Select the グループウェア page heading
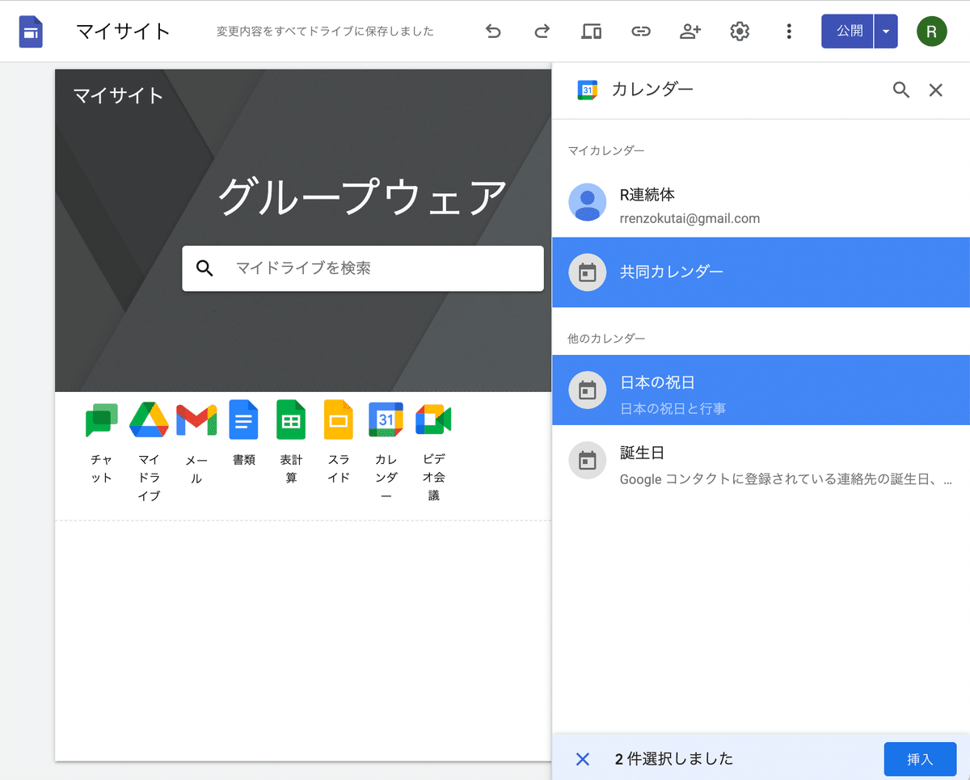The width and height of the screenshot is (970, 780). [363, 196]
